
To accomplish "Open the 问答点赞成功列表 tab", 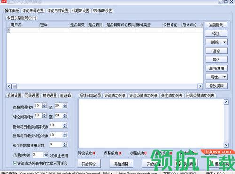I will point(200,95).
